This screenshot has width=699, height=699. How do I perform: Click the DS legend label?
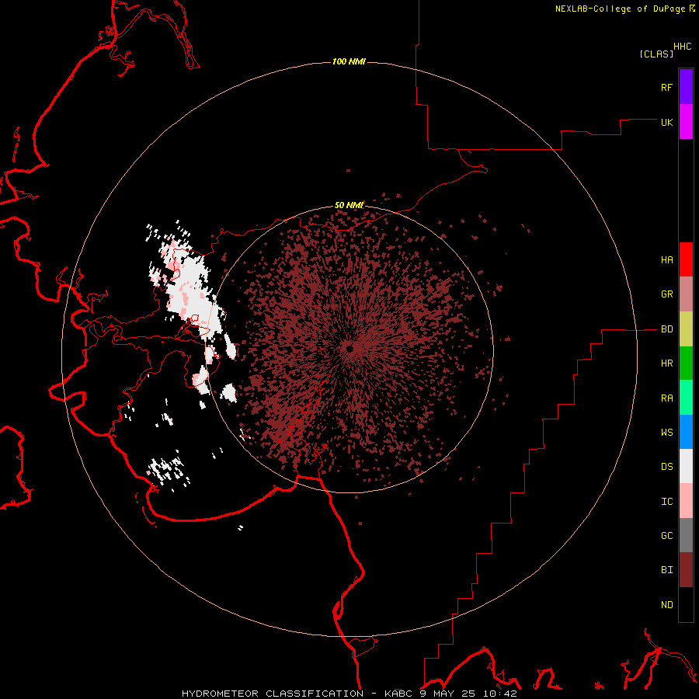(x=666, y=467)
